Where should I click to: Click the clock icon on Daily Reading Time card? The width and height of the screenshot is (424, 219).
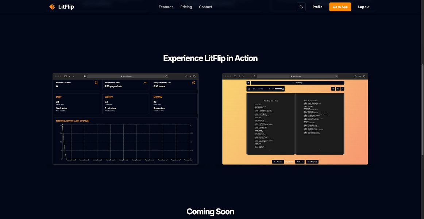coord(194,82)
